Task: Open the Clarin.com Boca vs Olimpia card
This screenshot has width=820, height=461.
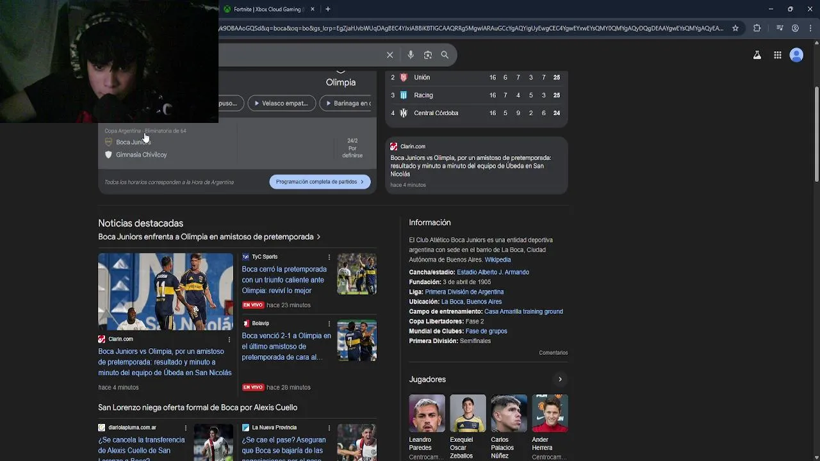Action: [477, 165]
